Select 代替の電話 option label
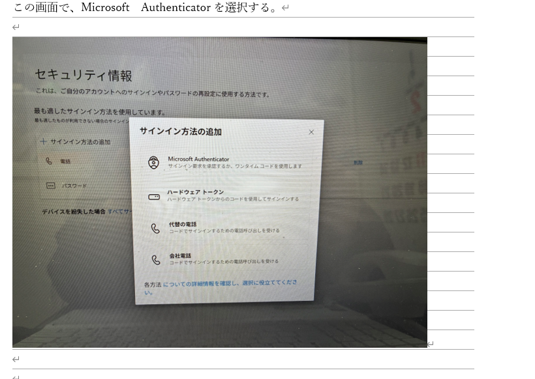The image size is (535, 379). (183, 224)
